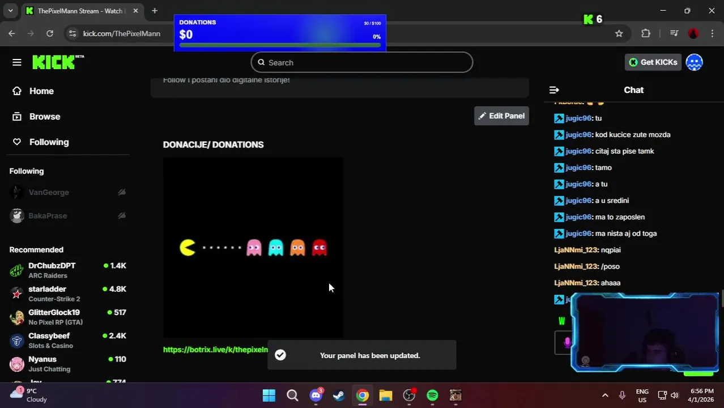
Task: Click the 'Your panel has been updated.' notification
Action: (361, 355)
